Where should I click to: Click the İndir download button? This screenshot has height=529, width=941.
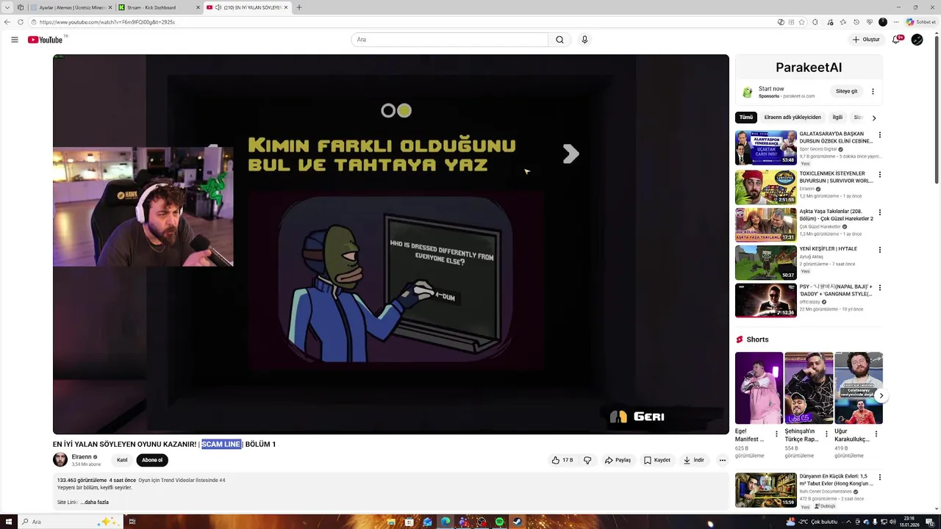(x=693, y=460)
